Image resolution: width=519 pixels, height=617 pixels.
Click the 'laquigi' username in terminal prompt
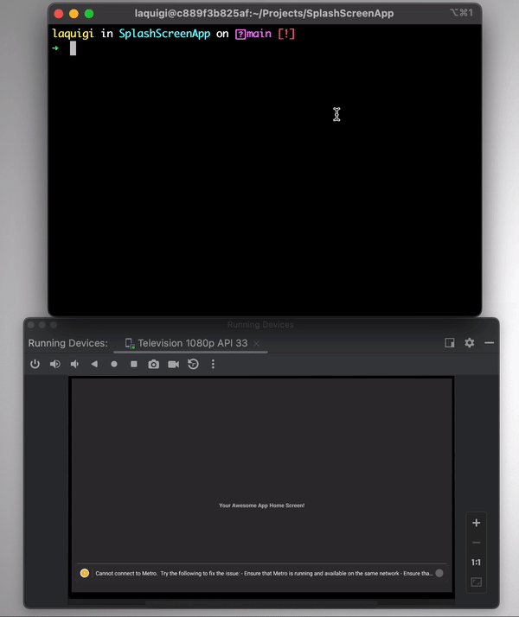(x=74, y=34)
